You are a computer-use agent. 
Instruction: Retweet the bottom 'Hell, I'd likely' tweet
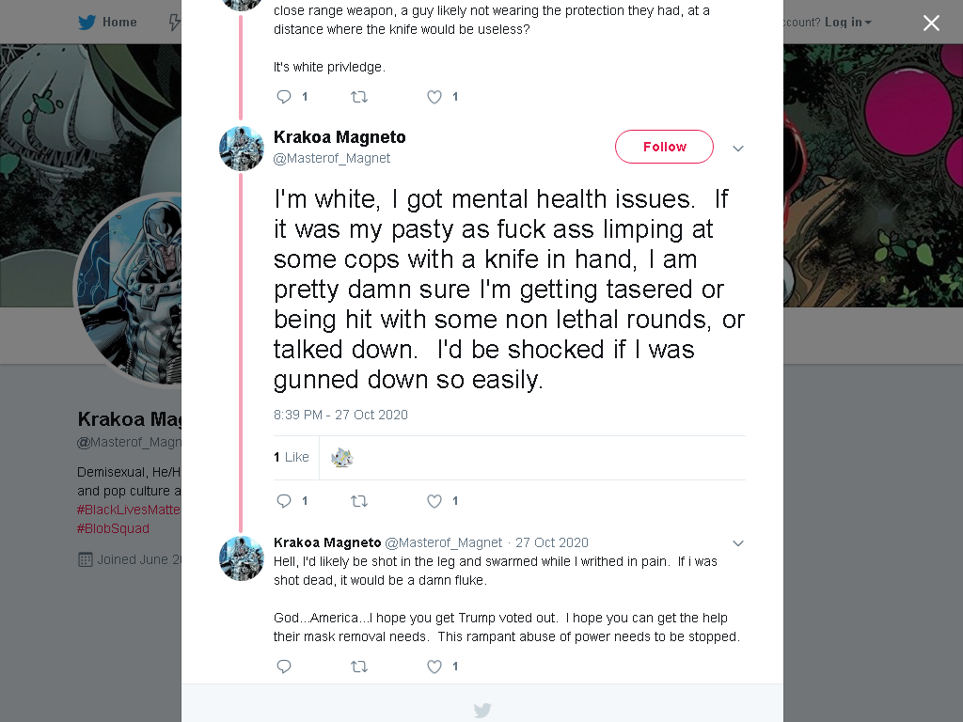[x=359, y=667]
